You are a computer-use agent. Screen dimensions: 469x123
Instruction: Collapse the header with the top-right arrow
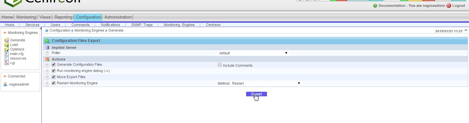point(466,31)
